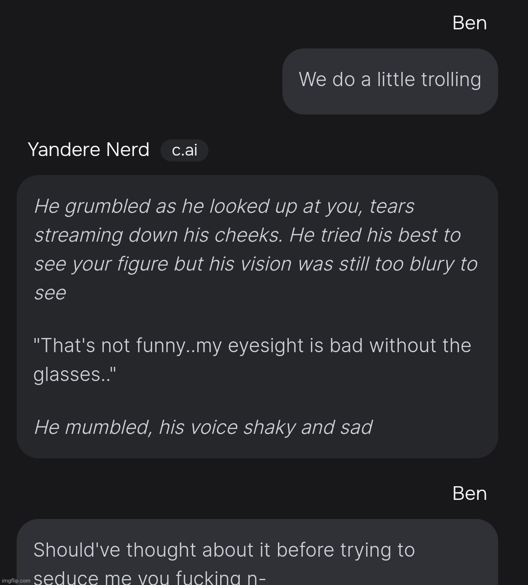Viewport: 528px width, 585px height.
Task: Click the phrase "streaming down his cheeks"
Action: [x=158, y=235]
